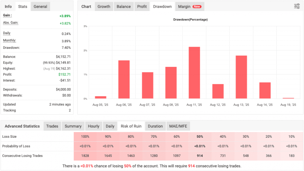The height and width of the screenshot is (171, 304).
Task: Select the 50% loss size cell
Action: point(200,137)
